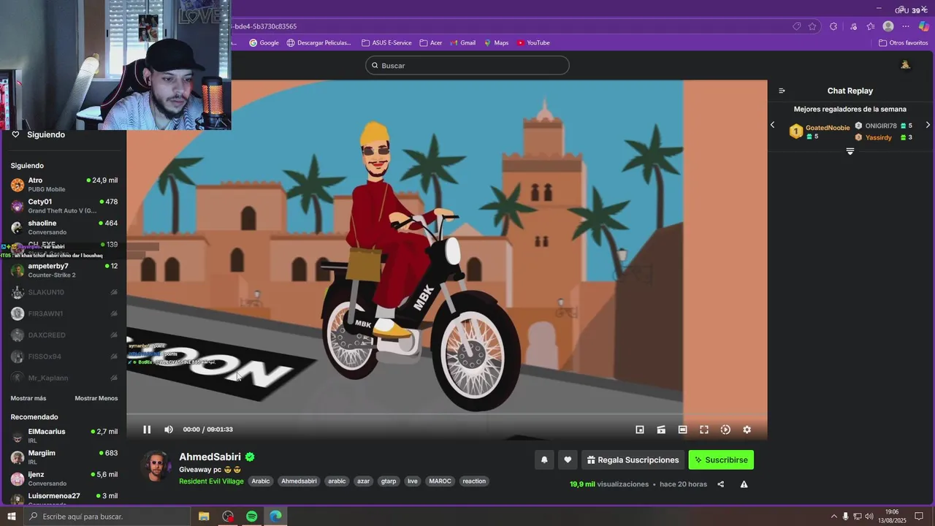This screenshot has height=526, width=935.
Task: Share the video with the share icon
Action: (x=720, y=484)
